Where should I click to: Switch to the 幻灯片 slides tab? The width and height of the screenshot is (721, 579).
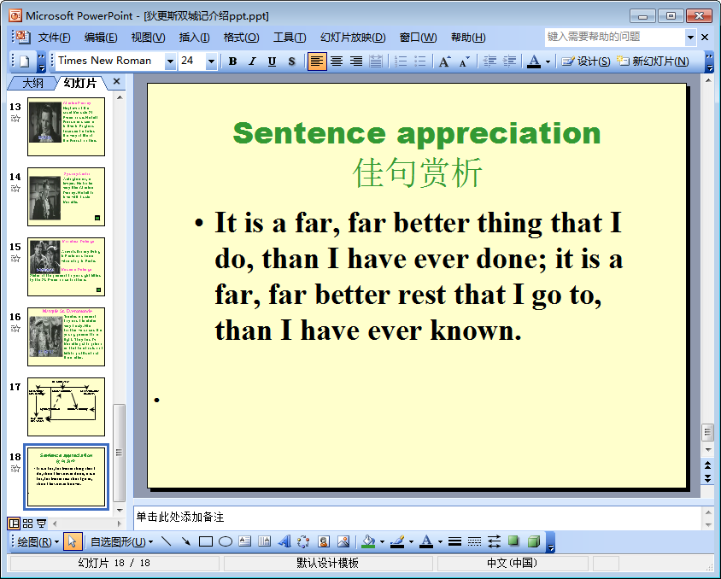coord(80,83)
